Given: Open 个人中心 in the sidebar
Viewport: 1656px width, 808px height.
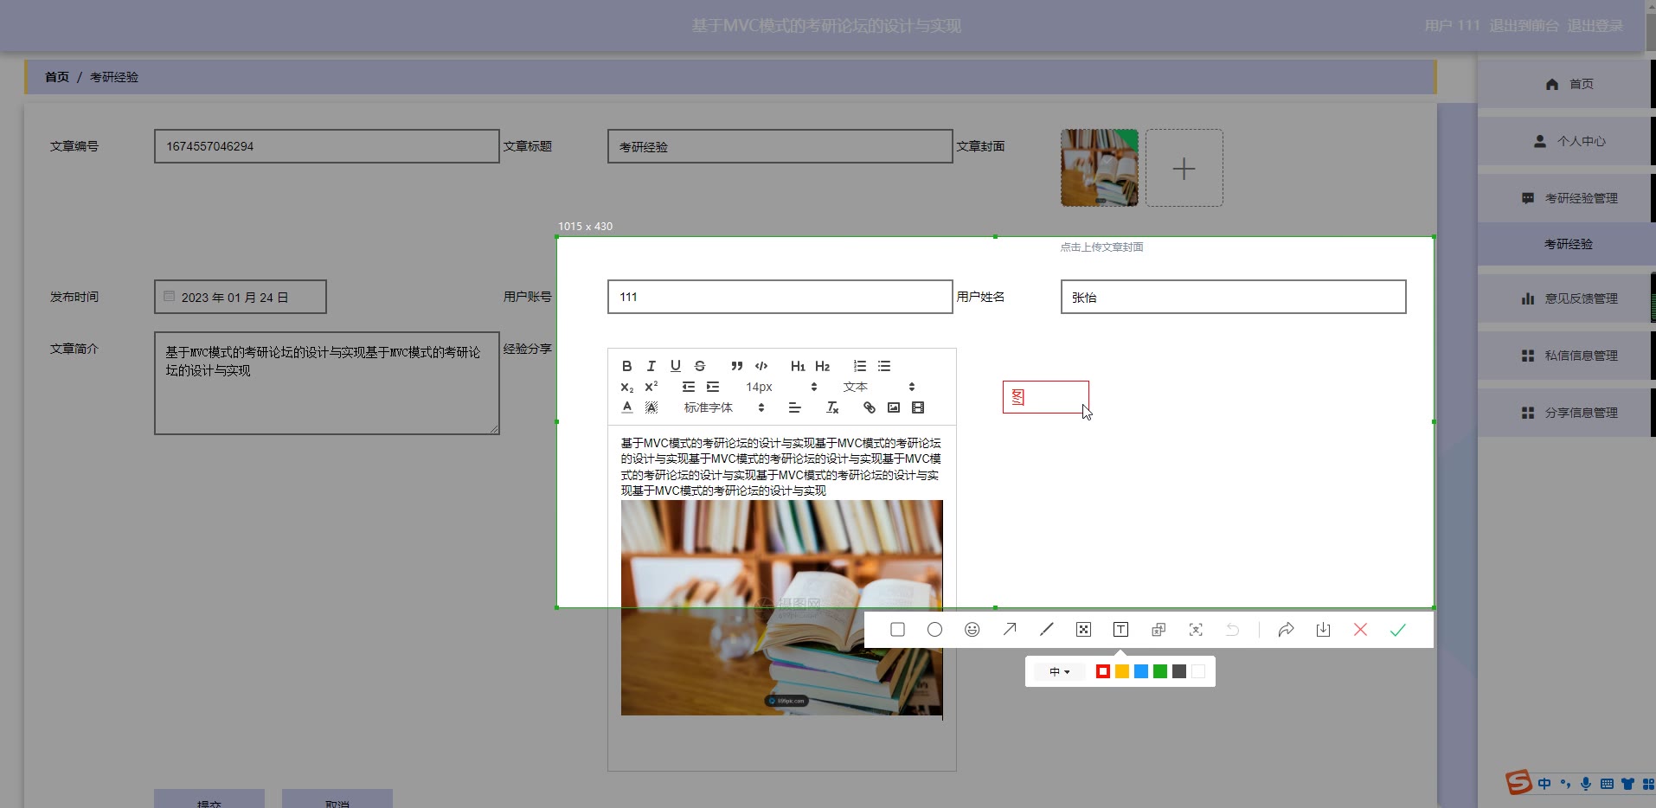Looking at the screenshot, I should (x=1566, y=141).
